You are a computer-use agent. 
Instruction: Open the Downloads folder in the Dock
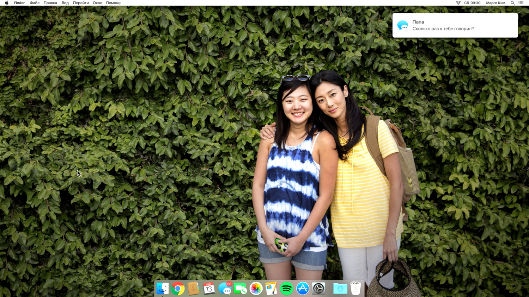340,289
